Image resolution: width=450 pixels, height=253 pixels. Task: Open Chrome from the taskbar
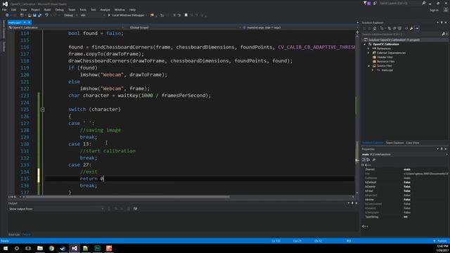click(51, 248)
